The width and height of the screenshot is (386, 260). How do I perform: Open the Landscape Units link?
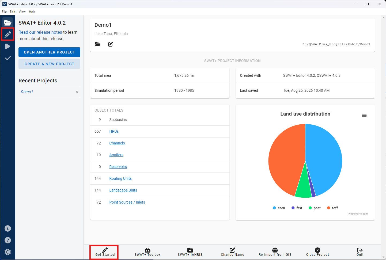pos(123,190)
